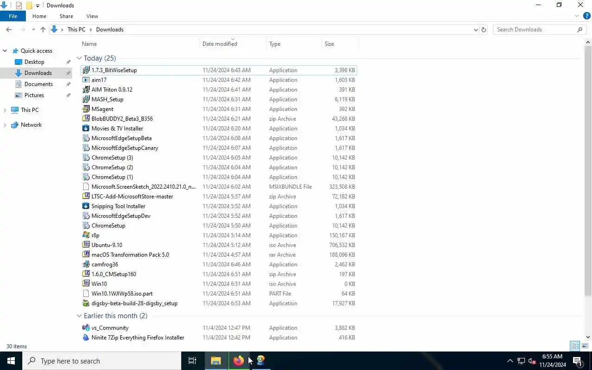Click the BlobBUDDY2_Beta3_B356 zip icon
The height and width of the screenshot is (370, 592).
click(x=86, y=119)
